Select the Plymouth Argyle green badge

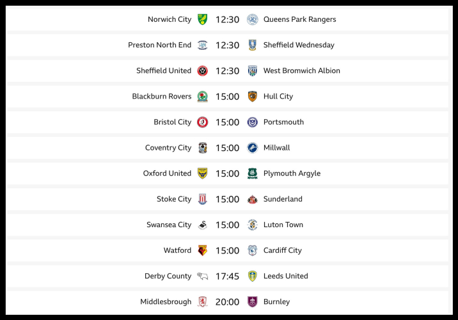pyautogui.click(x=252, y=173)
